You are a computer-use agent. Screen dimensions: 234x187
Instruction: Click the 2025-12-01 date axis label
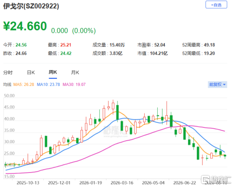click(59, 183)
